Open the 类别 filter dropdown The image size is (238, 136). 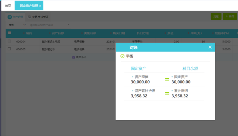pyautogui.click(x=17, y=25)
